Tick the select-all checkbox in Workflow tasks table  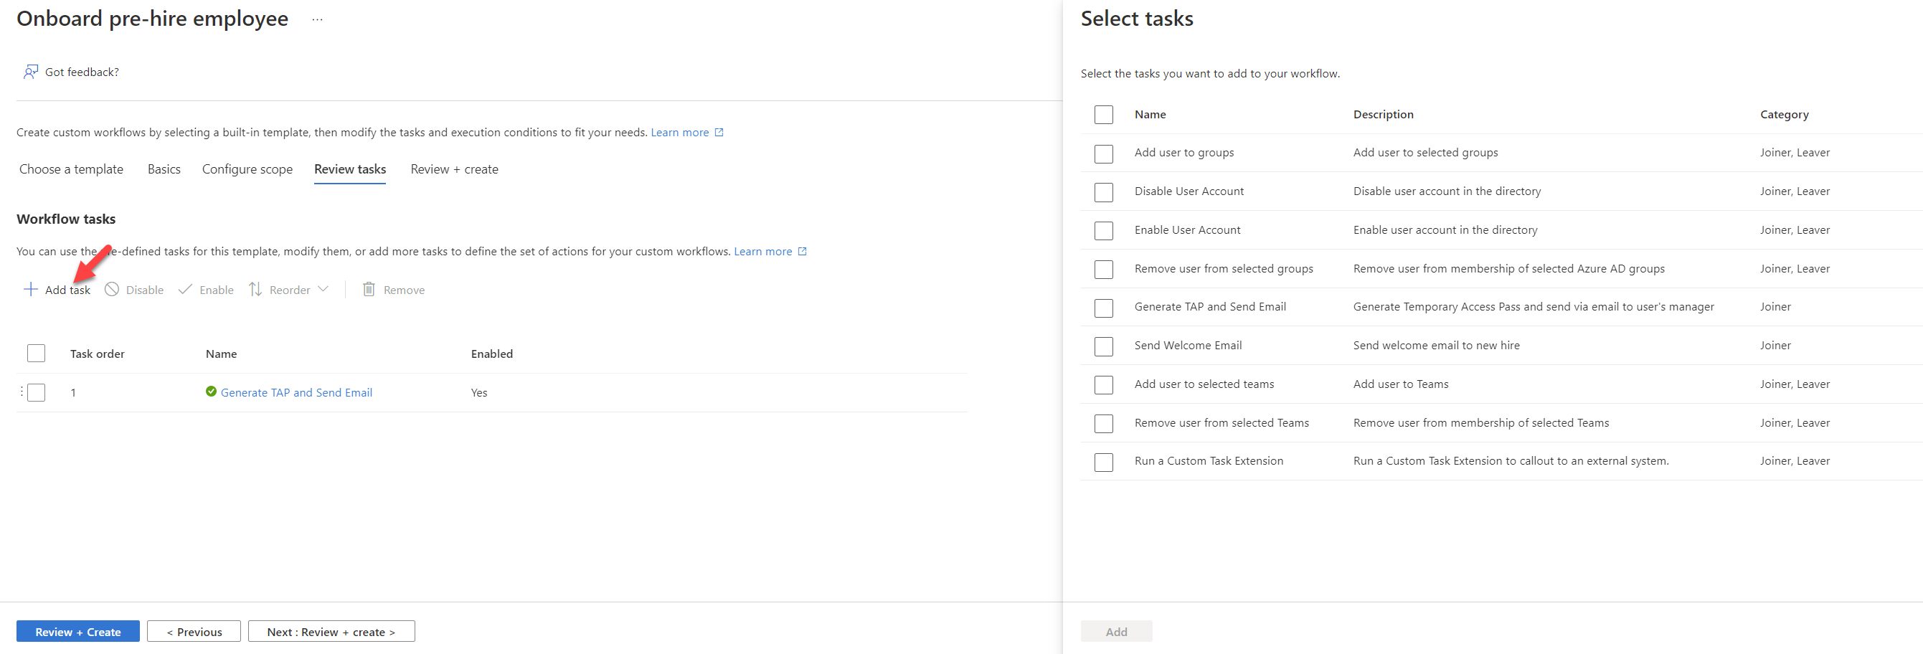tap(36, 353)
